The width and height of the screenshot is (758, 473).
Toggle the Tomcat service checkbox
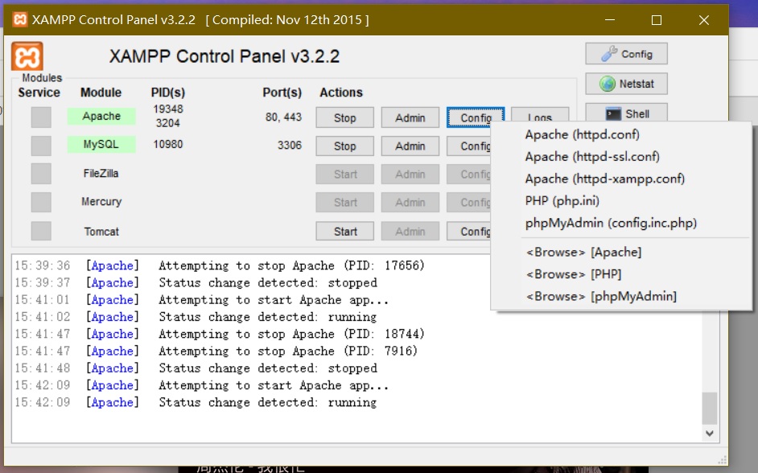(41, 231)
